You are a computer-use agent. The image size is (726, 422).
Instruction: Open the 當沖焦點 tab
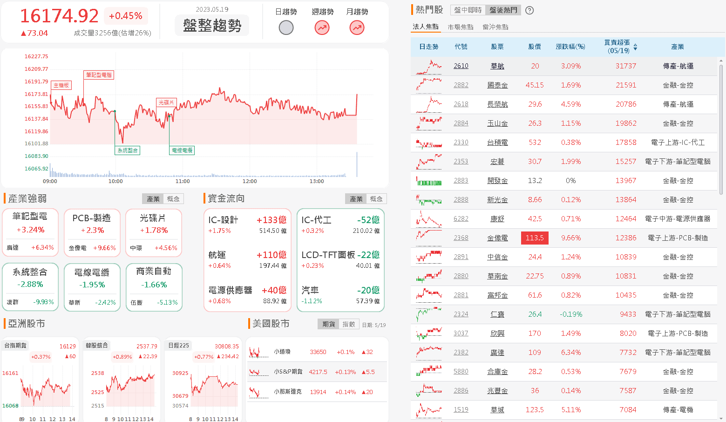[x=495, y=27]
